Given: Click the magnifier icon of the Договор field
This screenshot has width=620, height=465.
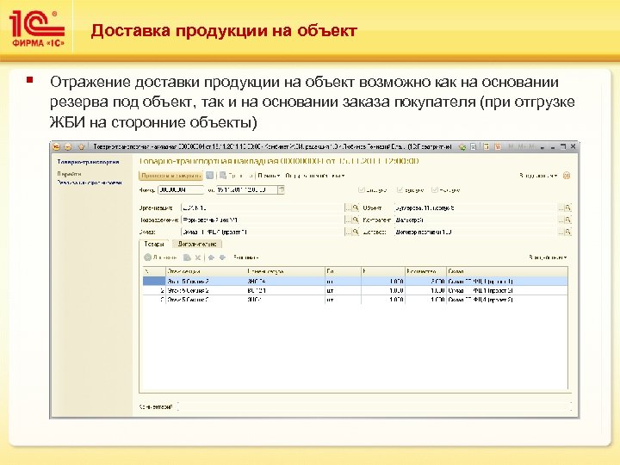Looking at the screenshot, I should point(568,232).
